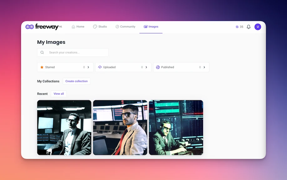Click the Community icon
The image size is (287, 180).
(x=117, y=27)
